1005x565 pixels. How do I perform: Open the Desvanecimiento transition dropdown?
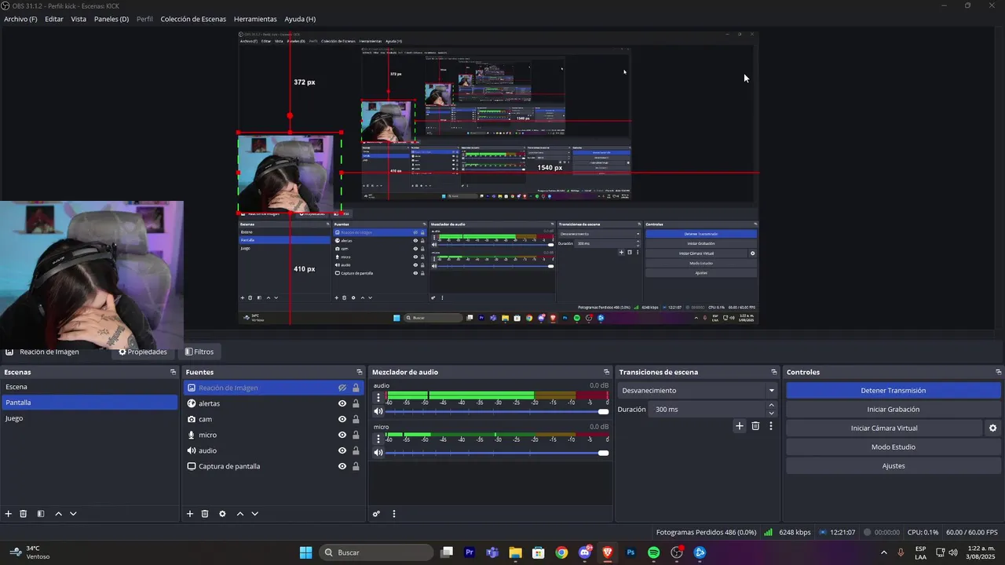[697, 390]
